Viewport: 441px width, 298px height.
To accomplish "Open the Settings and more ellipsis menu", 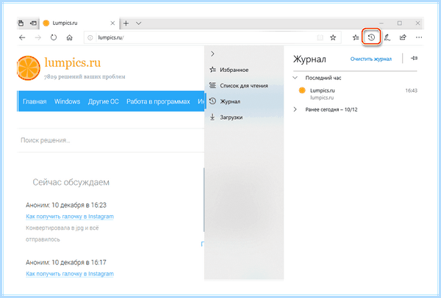I will (419, 37).
